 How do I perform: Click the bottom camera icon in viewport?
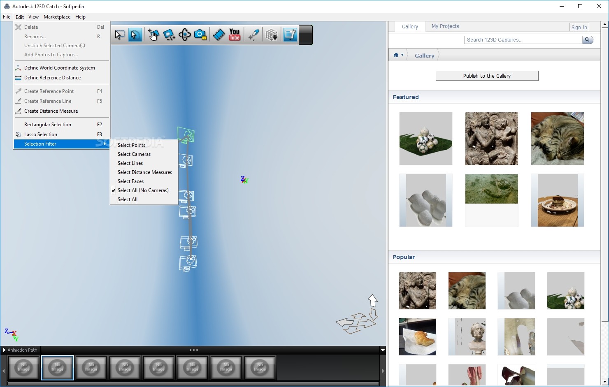188,263
